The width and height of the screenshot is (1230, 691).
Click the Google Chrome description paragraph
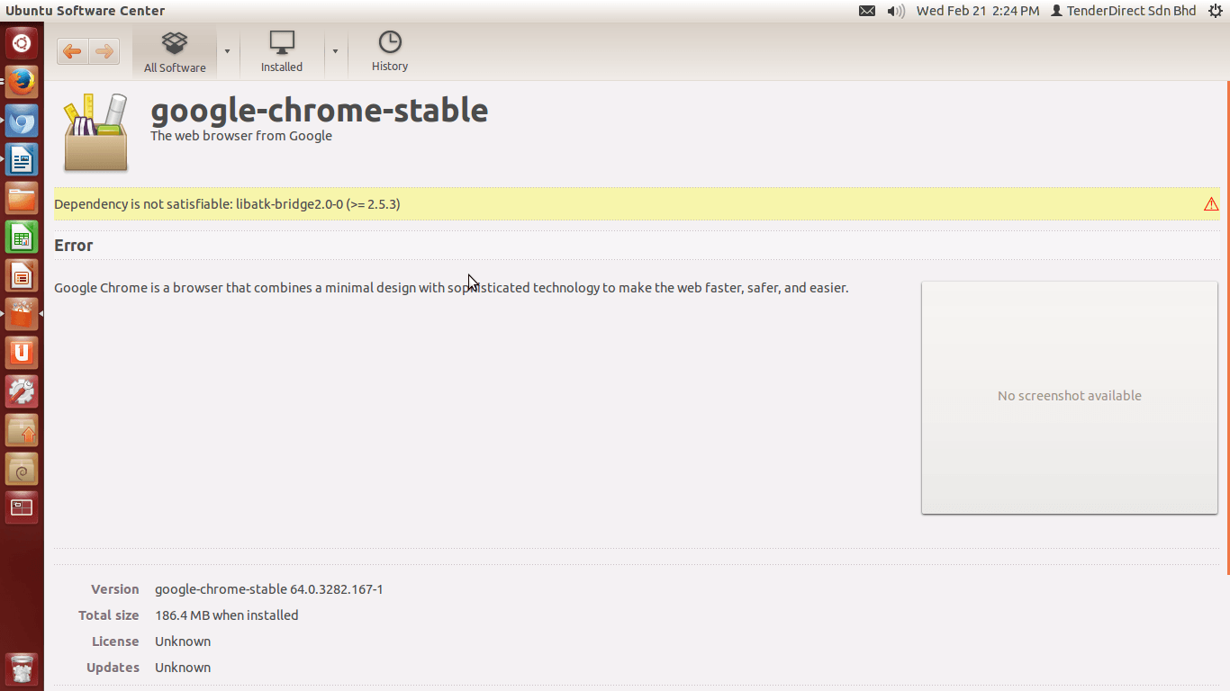[x=451, y=288]
